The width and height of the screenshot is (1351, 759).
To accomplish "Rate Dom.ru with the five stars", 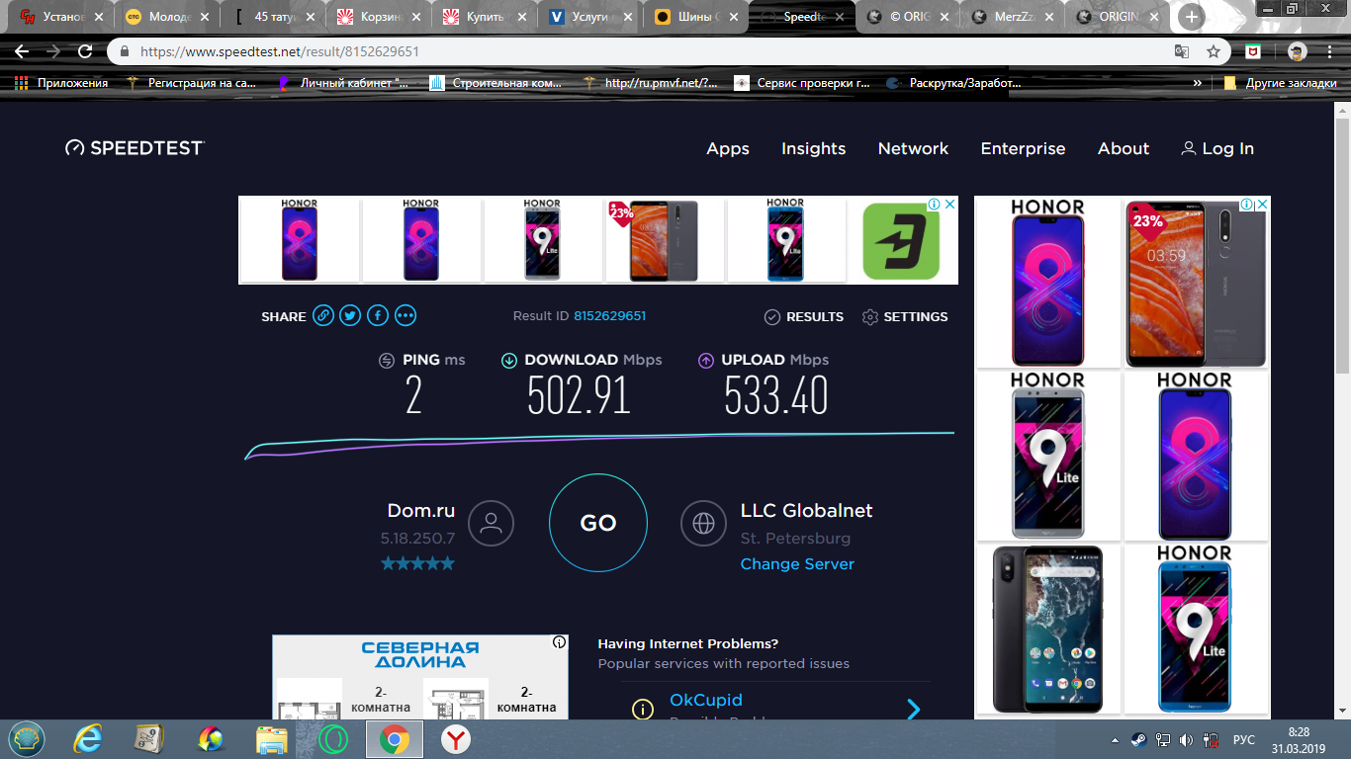I will pos(417,563).
